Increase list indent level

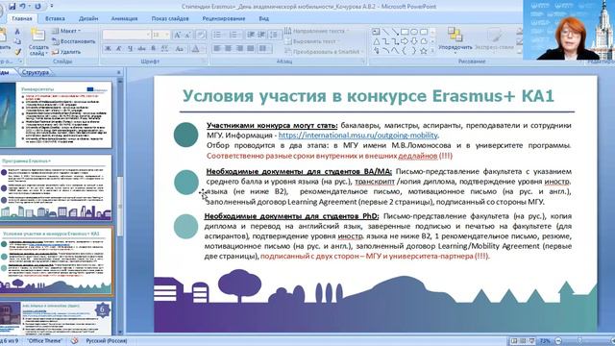pyautogui.click(x=261, y=35)
